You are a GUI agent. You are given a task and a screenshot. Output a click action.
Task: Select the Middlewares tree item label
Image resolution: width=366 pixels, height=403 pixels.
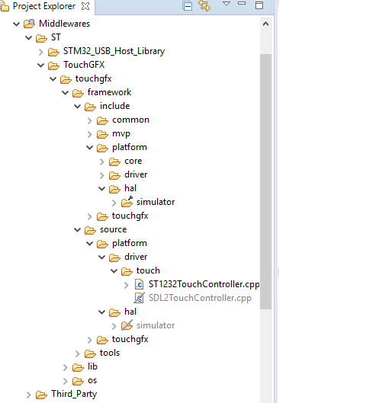point(65,24)
